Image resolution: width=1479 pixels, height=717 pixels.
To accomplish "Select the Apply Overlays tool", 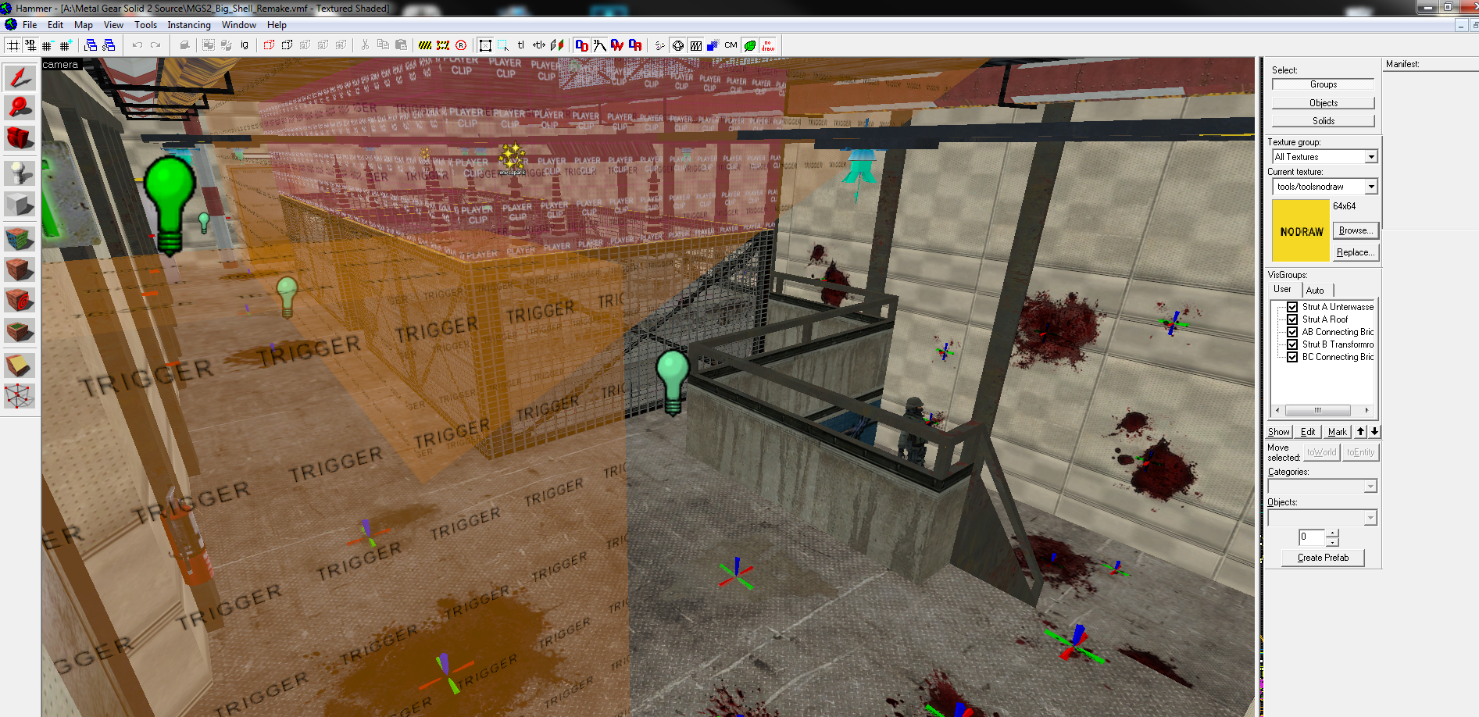I will pyautogui.click(x=20, y=331).
